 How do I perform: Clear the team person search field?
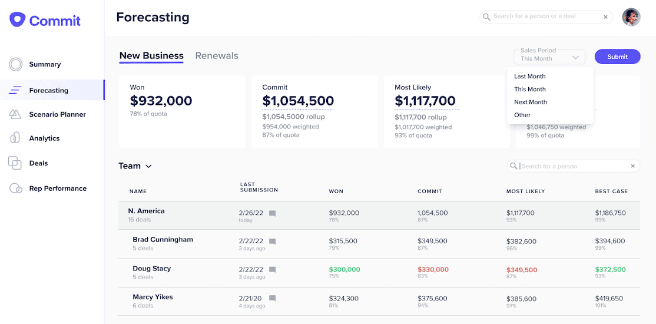point(633,166)
